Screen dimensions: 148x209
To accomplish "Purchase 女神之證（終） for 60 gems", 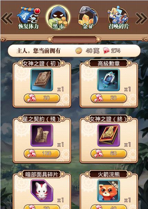I will point(109,153).
